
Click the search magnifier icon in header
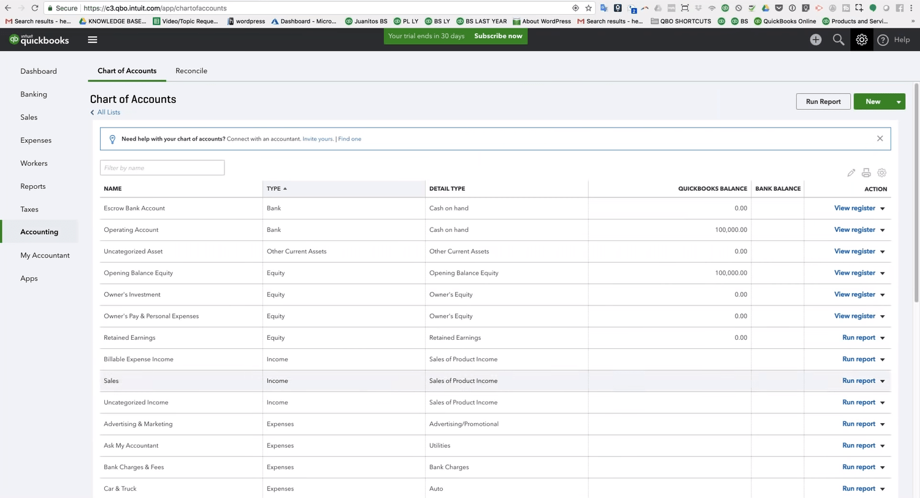point(838,40)
